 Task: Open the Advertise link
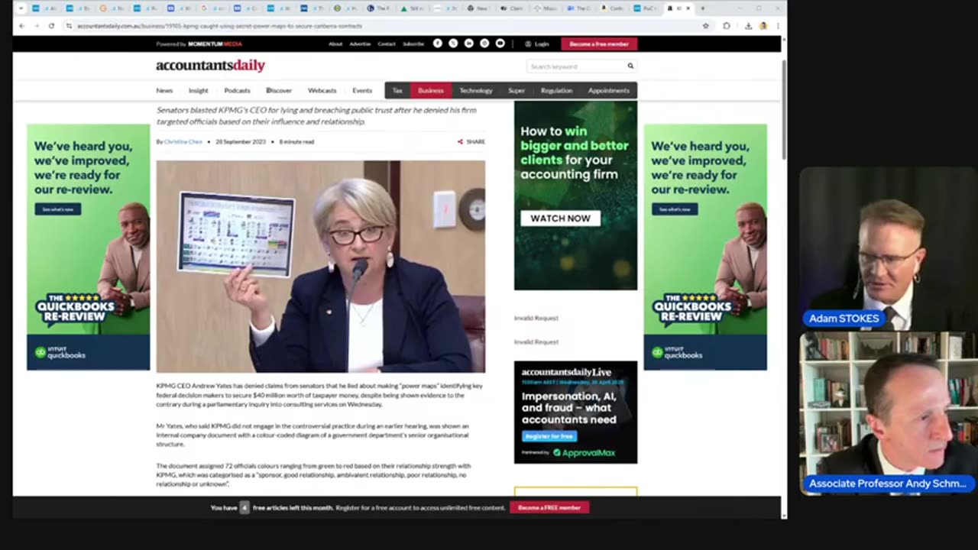360,44
